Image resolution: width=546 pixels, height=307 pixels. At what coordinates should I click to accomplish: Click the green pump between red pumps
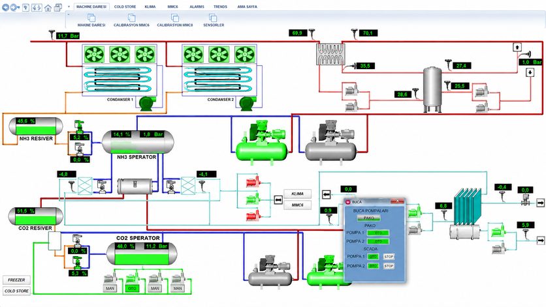[253, 199]
